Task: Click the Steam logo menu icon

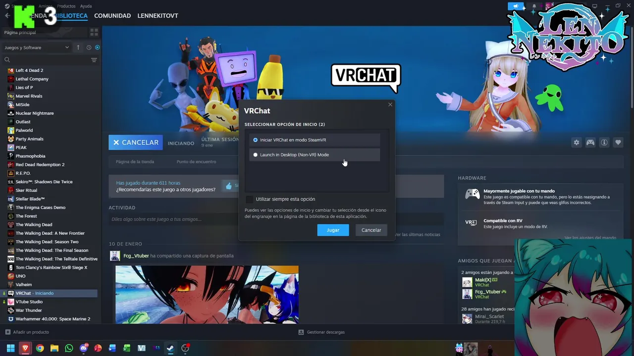Action: click(7, 6)
